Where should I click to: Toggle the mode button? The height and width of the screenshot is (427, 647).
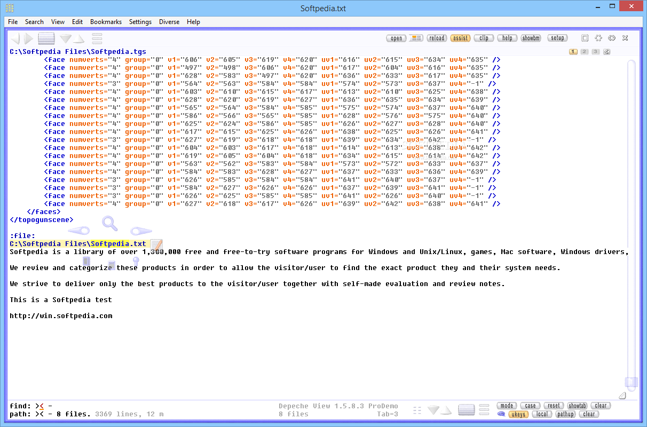507,406
